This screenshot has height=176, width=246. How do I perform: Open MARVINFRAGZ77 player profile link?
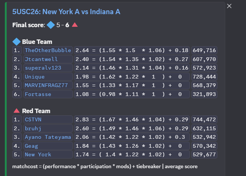click(x=46, y=85)
